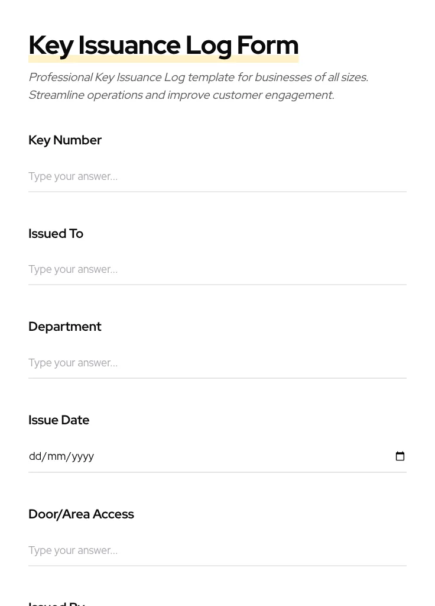Open the calendar picker for Issue Date
Screen dimensions: 435x606
point(400,456)
